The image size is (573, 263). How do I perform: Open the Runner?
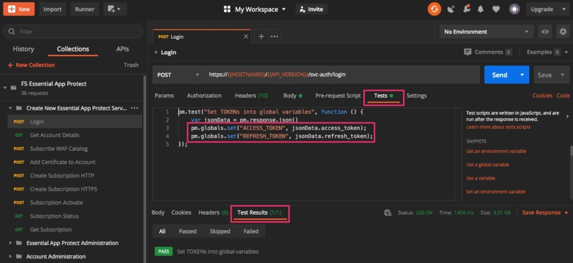pyautogui.click(x=85, y=9)
